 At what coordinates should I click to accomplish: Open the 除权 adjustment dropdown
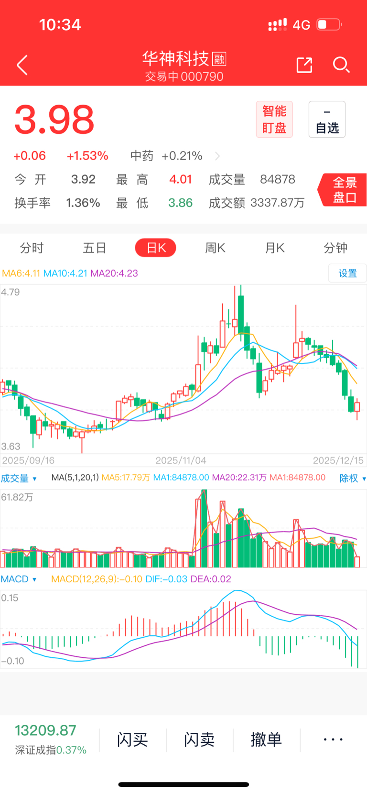(352, 478)
